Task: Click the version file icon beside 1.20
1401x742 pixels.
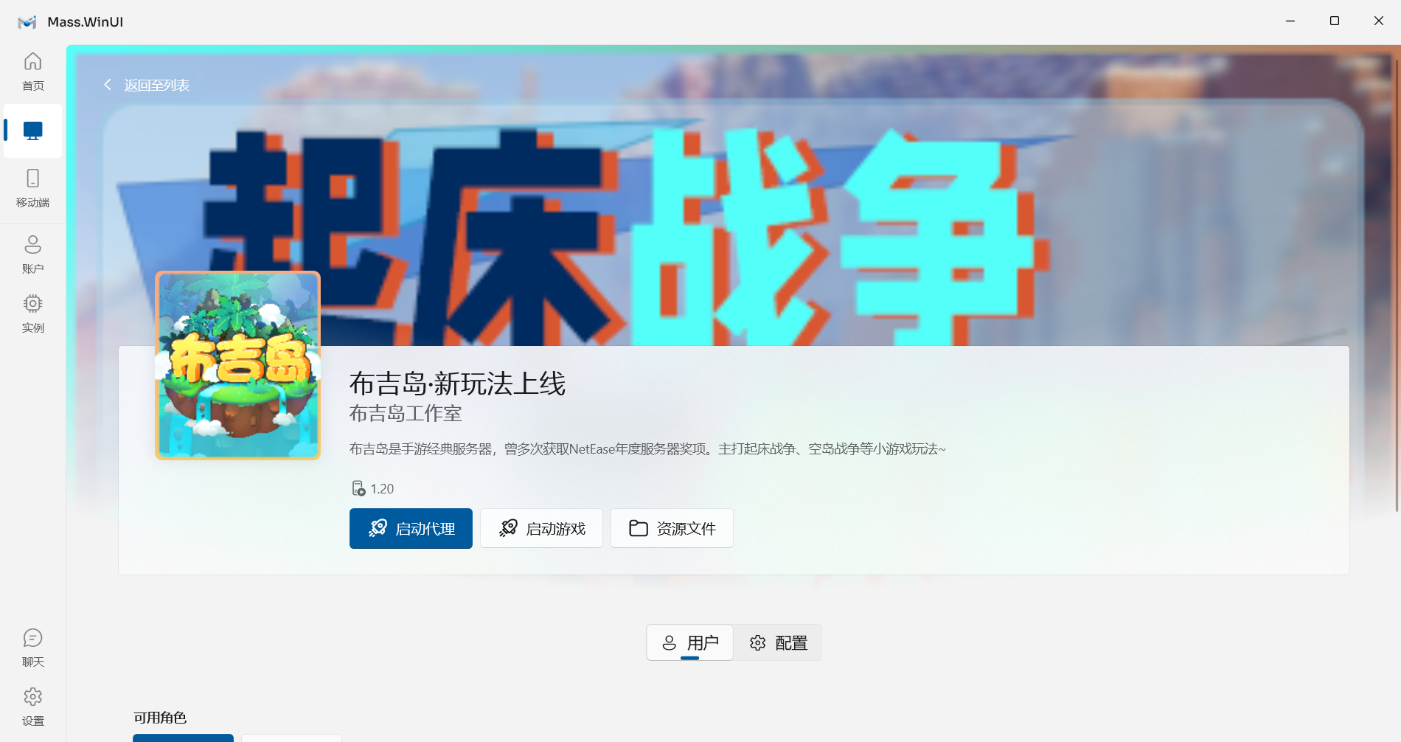Action: (x=358, y=488)
